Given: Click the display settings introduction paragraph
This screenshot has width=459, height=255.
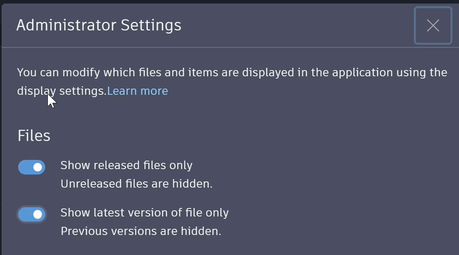Looking at the screenshot, I should coord(232,72).
